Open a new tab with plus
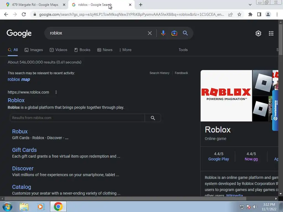Screen dimensions: 283x212 pos(141,5)
